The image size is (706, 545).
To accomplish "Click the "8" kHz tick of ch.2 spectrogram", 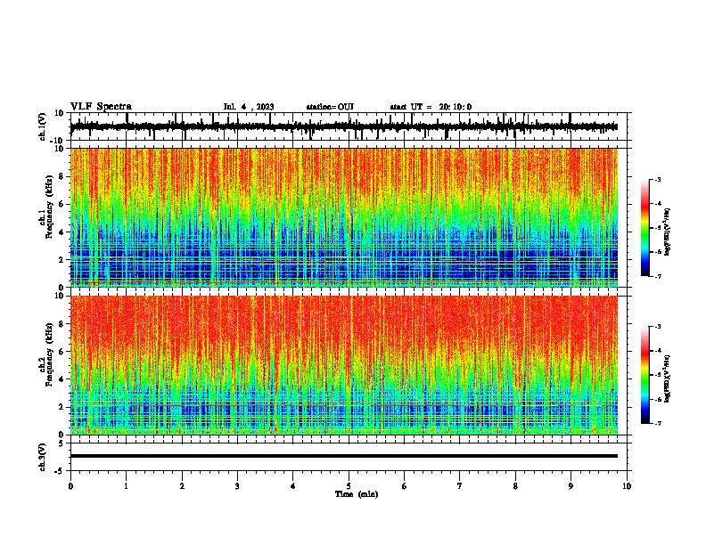I will (62, 324).
